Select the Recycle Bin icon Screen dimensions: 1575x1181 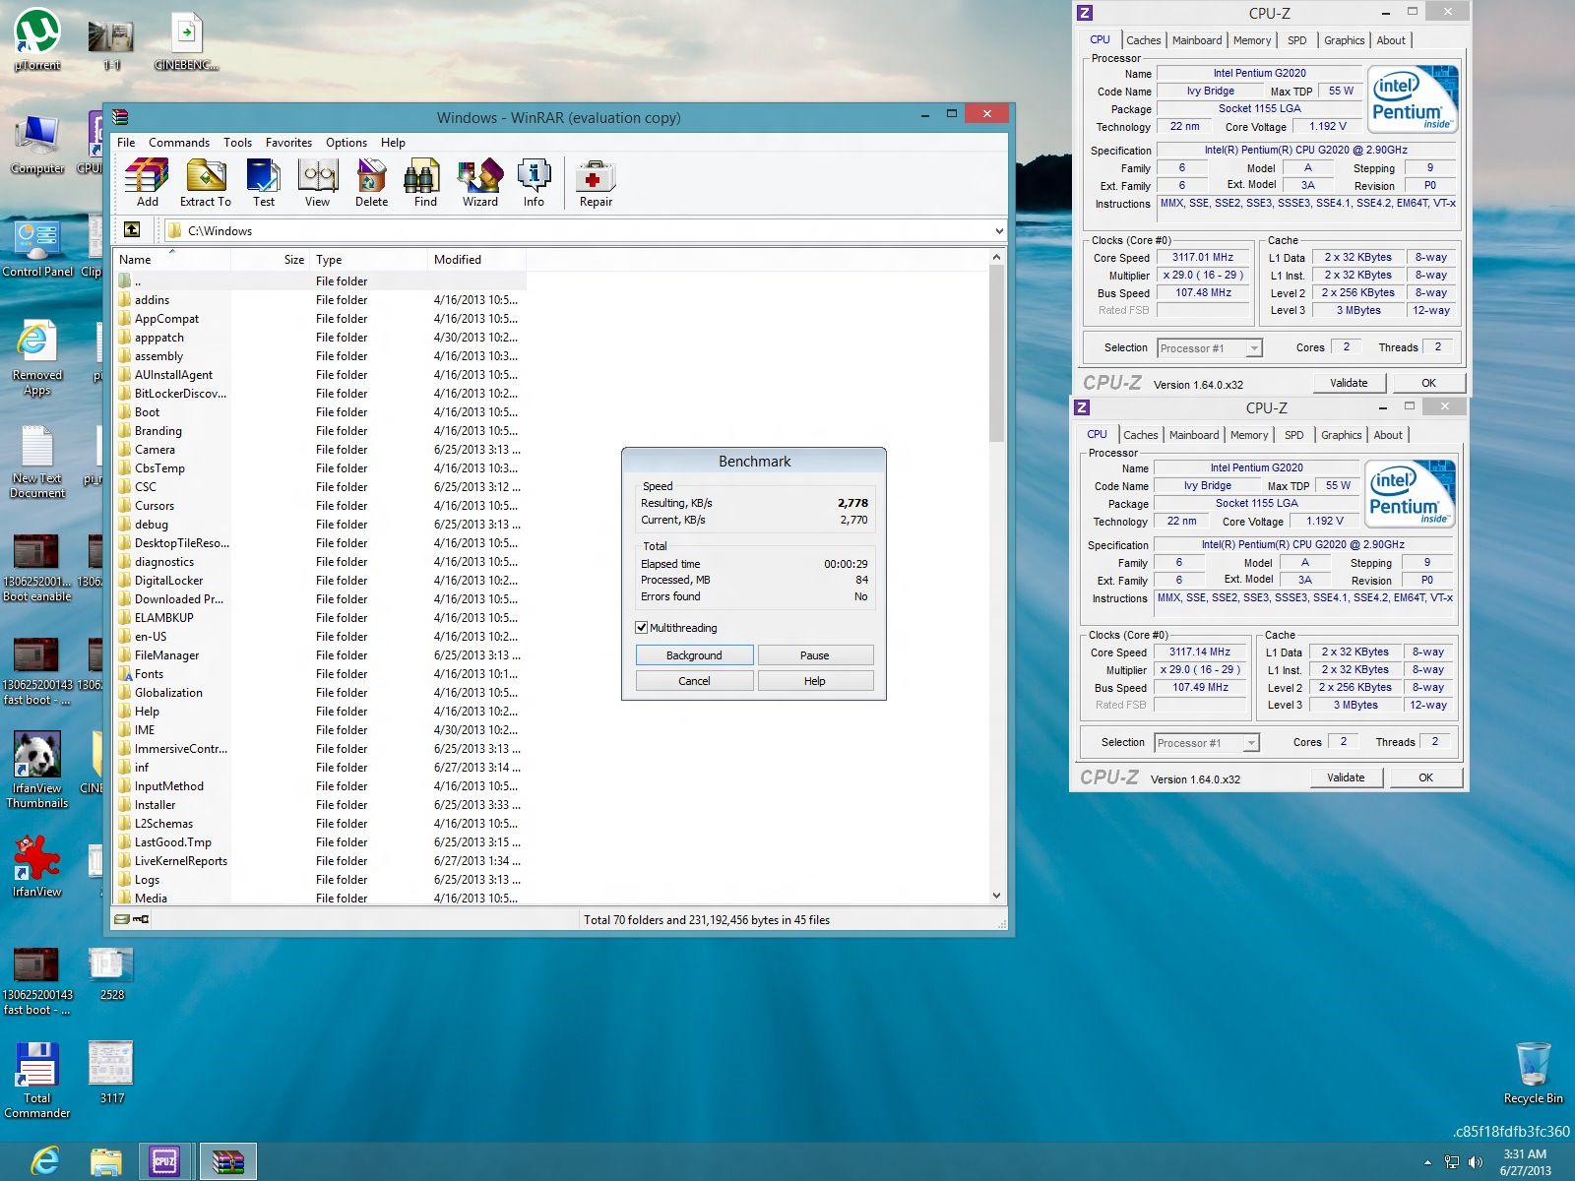(1533, 1073)
